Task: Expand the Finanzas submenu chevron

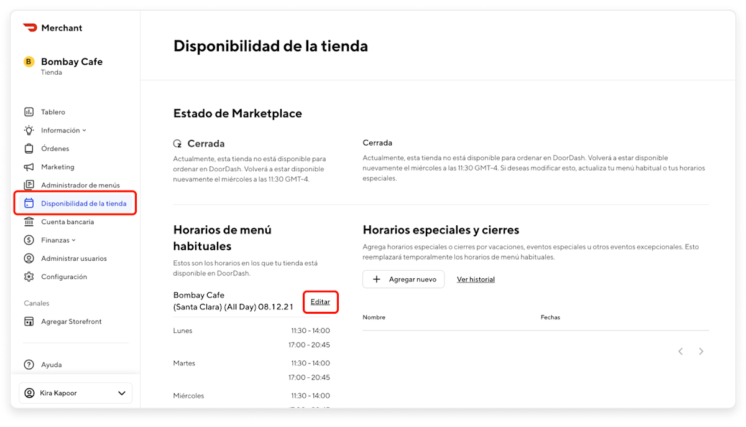Action: [73, 240]
